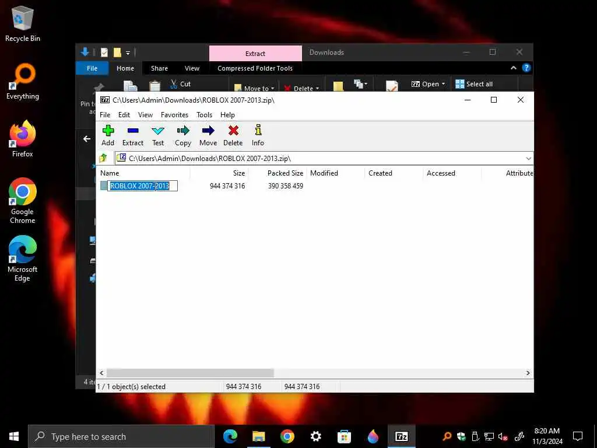Image resolution: width=597 pixels, height=448 pixels.
Task: Click the 7-Zip address path field
Action: tap(320, 159)
